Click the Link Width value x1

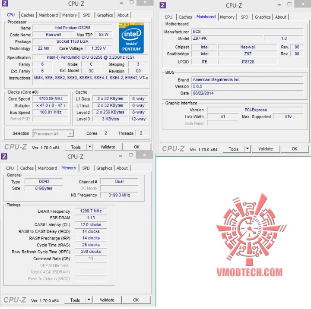223,117
